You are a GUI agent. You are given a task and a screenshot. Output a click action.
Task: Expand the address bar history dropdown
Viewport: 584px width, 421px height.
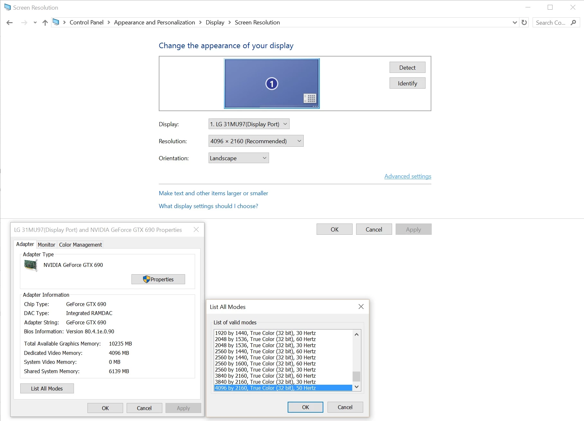point(515,22)
